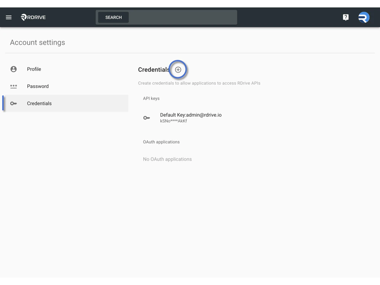Select the Credentials section in the sidebar
The height and width of the screenshot is (285, 380).
coord(39,103)
